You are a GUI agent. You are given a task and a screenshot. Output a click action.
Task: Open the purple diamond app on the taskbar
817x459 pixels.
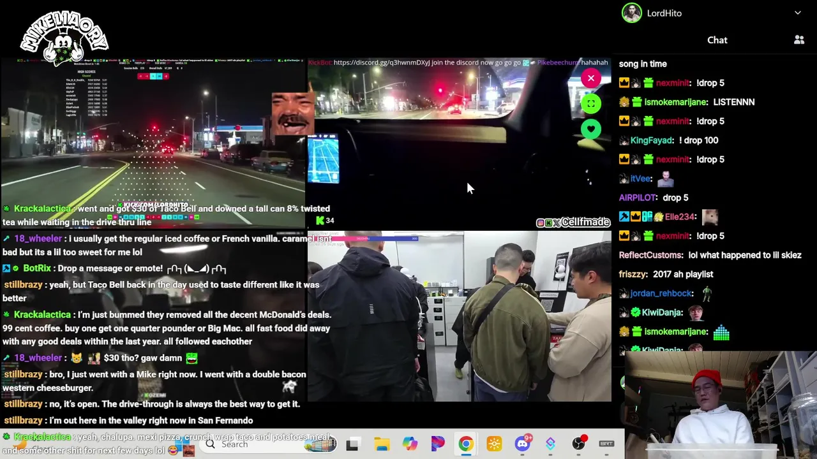tap(550, 444)
